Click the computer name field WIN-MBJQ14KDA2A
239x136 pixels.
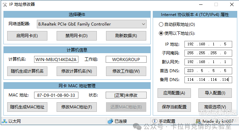[x=56, y=59]
